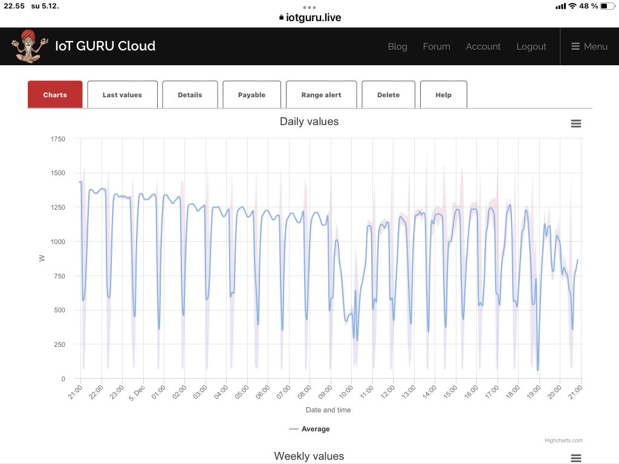Open the Range alert tab
The height and width of the screenshot is (464, 619).
pos(321,95)
